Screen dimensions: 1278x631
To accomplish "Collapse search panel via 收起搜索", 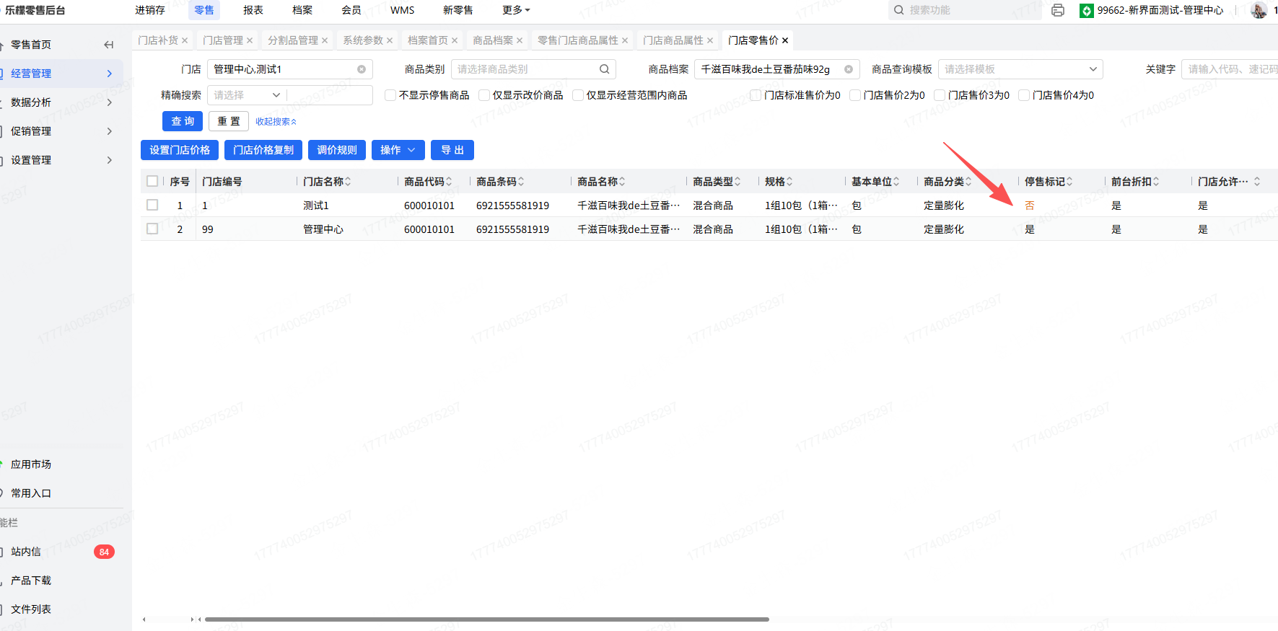I will [276, 122].
